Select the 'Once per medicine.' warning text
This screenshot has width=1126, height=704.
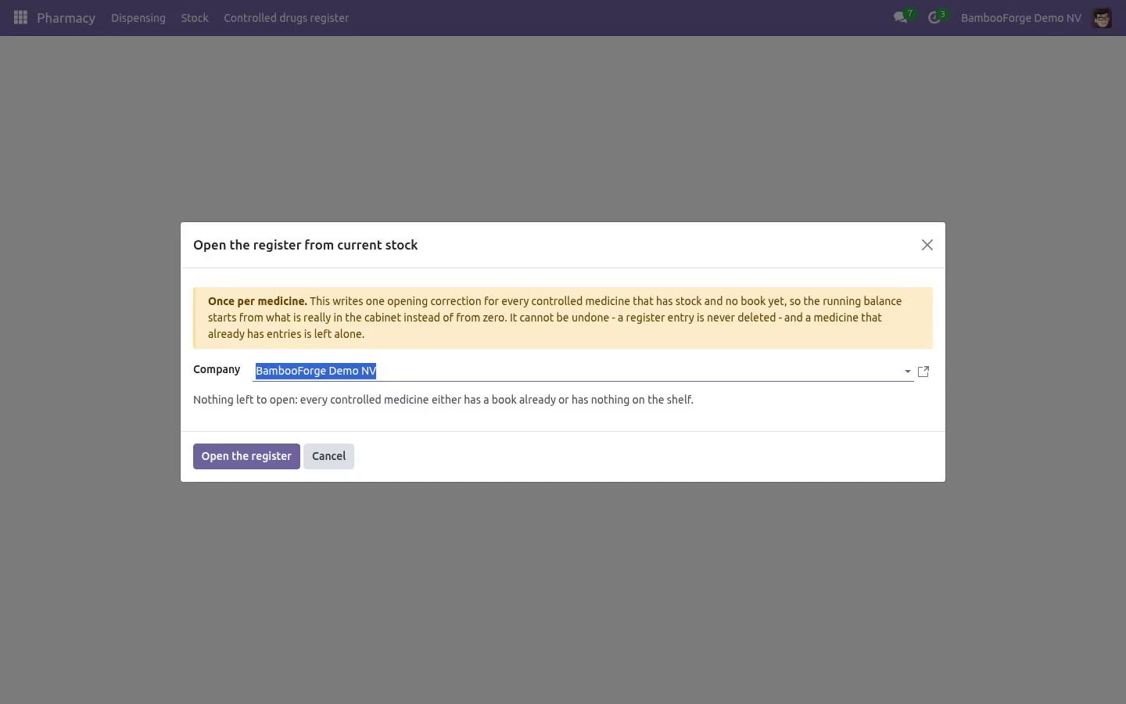tap(257, 301)
